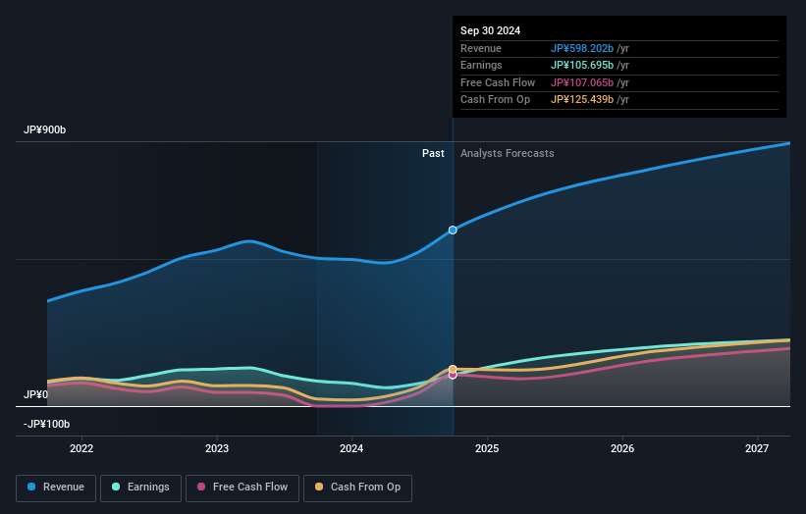Image resolution: width=806 pixels, height=514 pixels.
Task: Click the 2022 x-axis year label
Action: [x=81, y=448]
